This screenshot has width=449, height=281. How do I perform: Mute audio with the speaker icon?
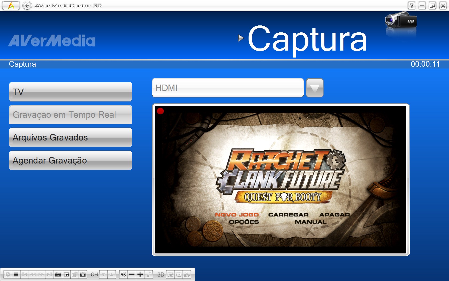point(123,274)
